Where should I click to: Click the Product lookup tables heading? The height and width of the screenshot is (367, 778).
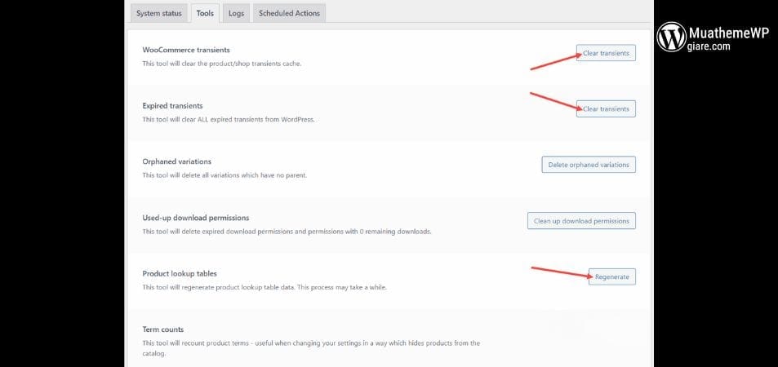click(x=180, y=273)
